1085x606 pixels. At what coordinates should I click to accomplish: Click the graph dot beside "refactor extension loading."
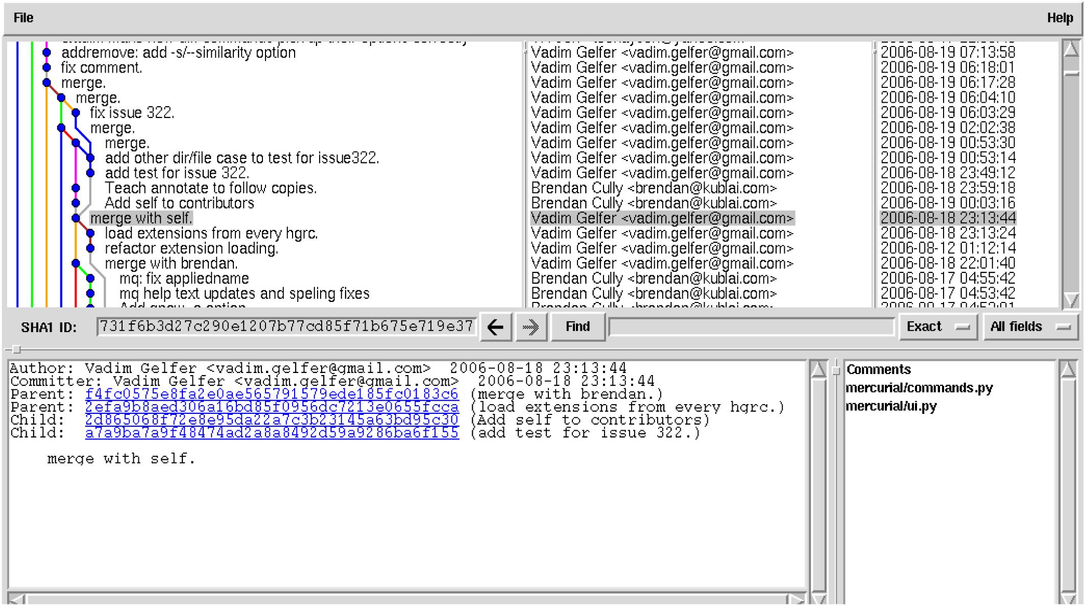pyautogui.click(x=91, y=249)
